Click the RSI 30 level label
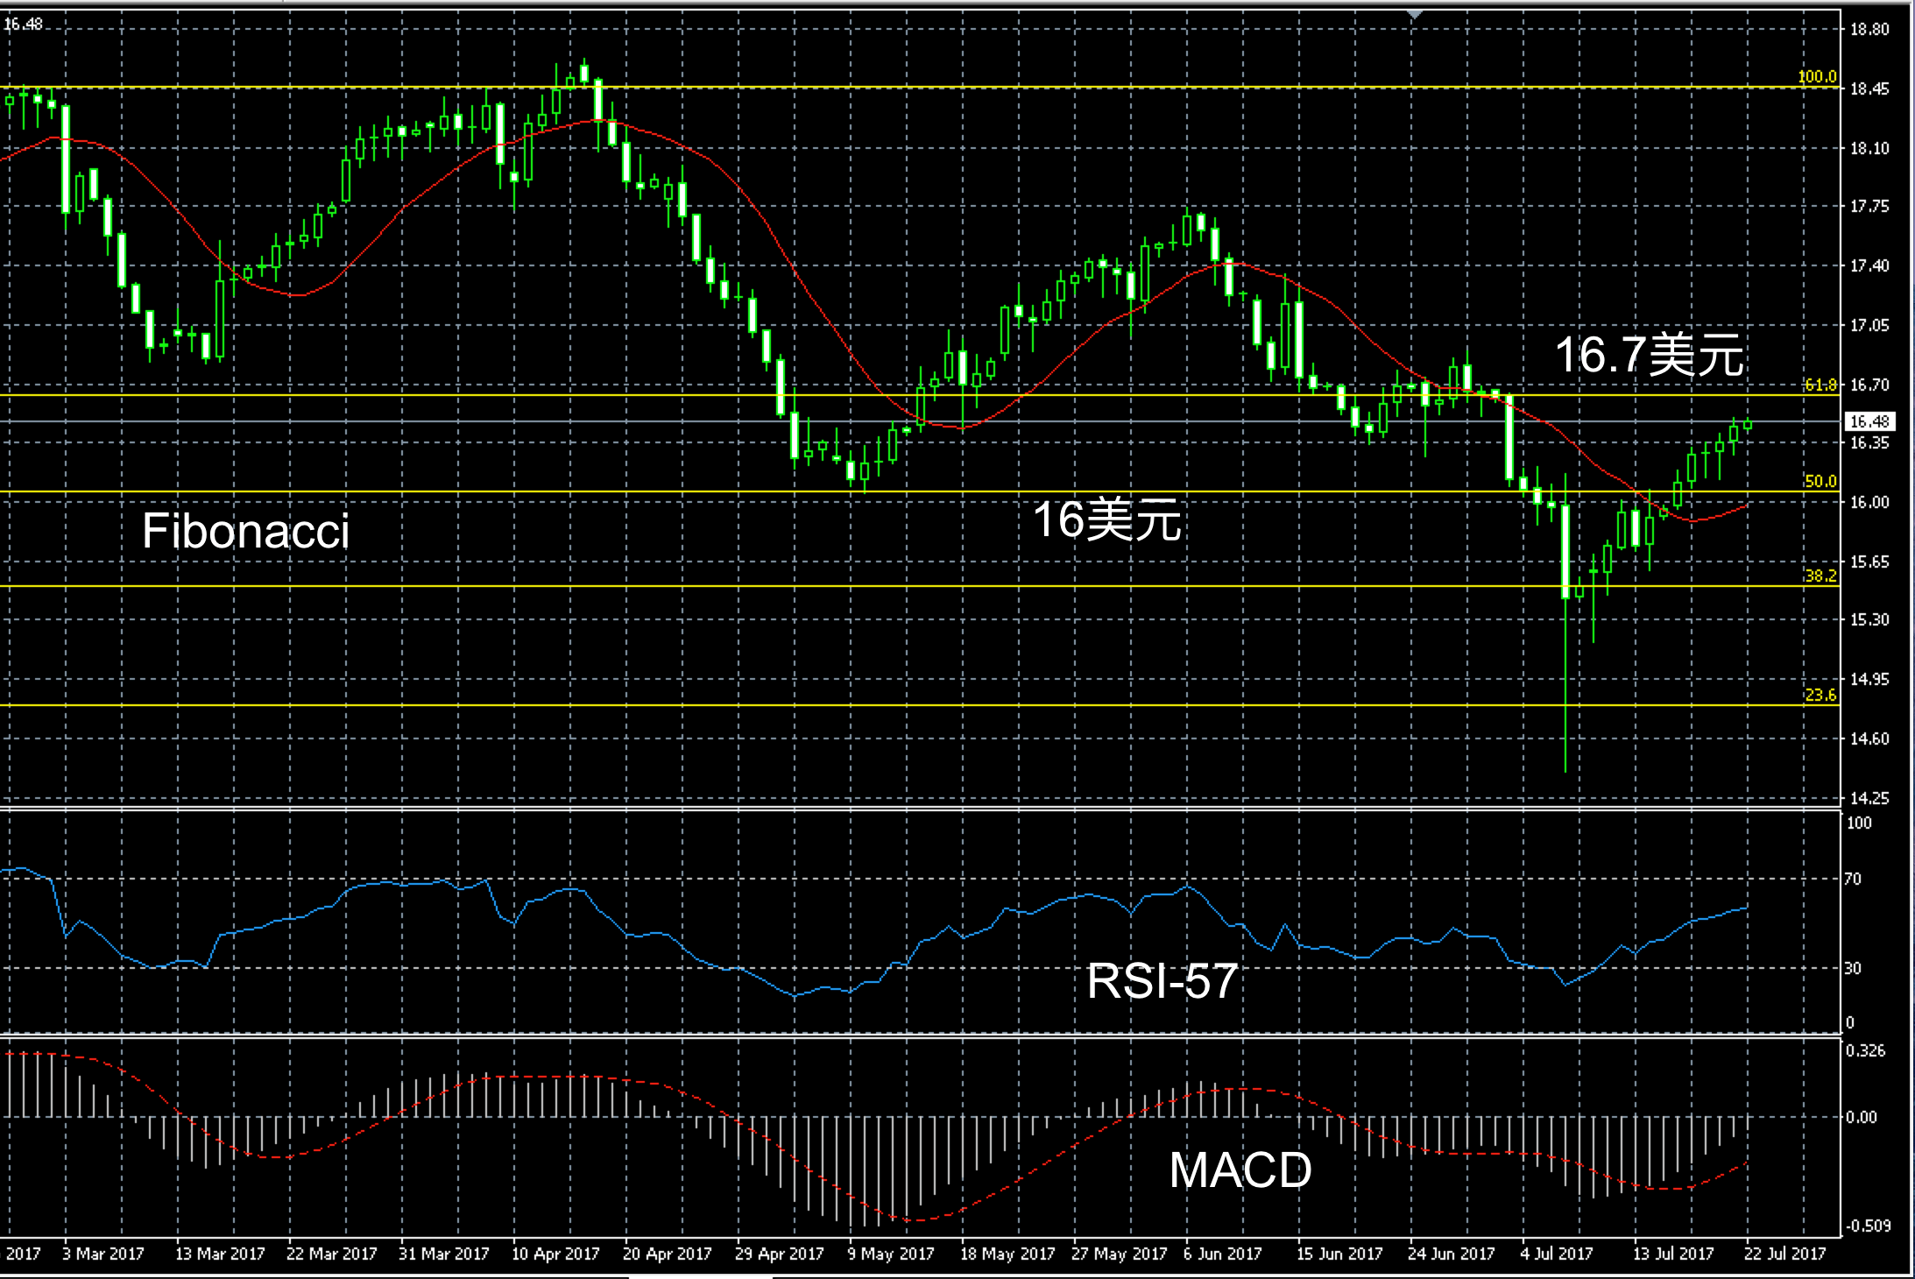The image size is (1915, 1279). point(1853,968)
